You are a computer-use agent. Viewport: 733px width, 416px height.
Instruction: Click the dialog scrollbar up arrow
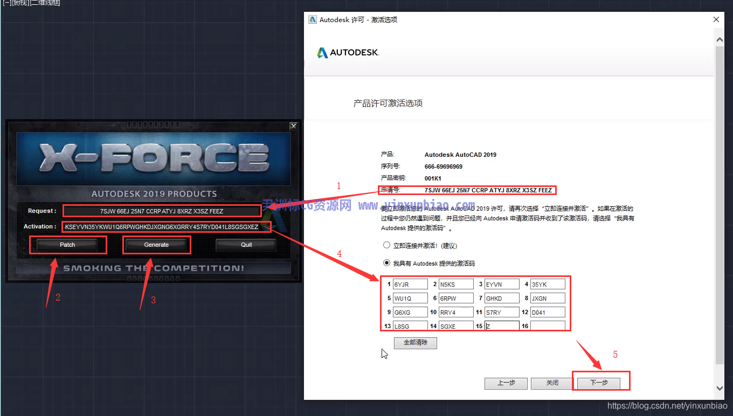click(720, 39)
